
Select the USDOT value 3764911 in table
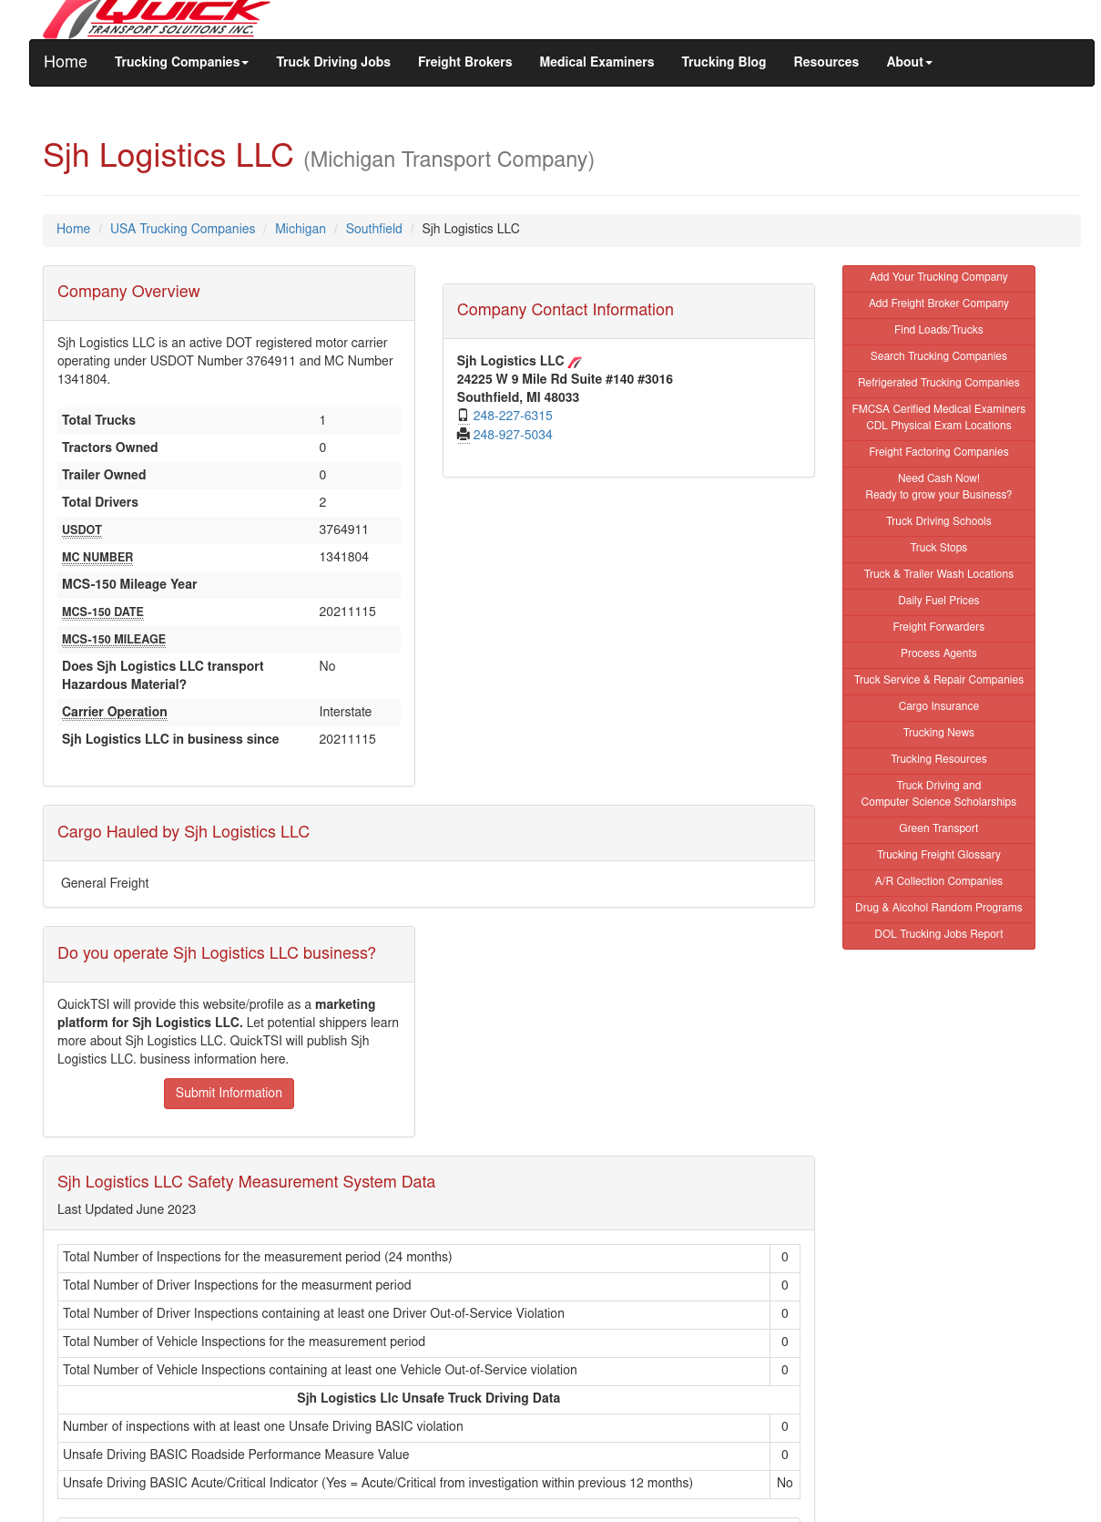tap(343, 530)
